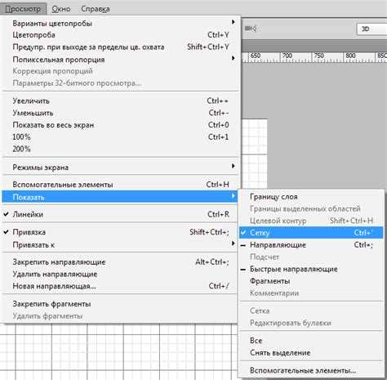Set zoom to 200%
Screen dimensions: 387x380
click(x=120, y=149)
